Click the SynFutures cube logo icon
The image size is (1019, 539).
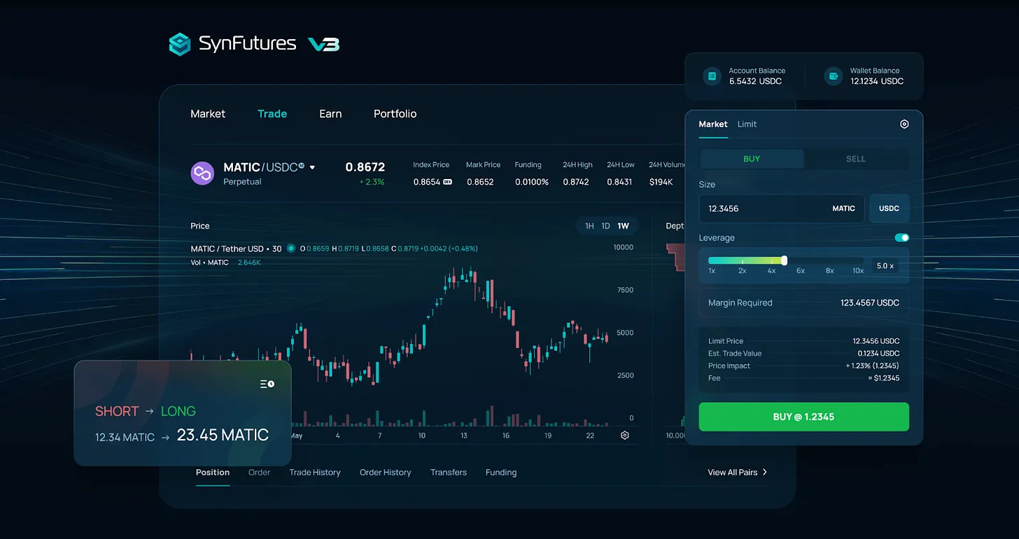pos(180,44)
